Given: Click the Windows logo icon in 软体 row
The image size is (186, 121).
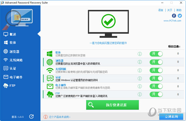Looking at the screenshot, I should (x=50, y=54).
